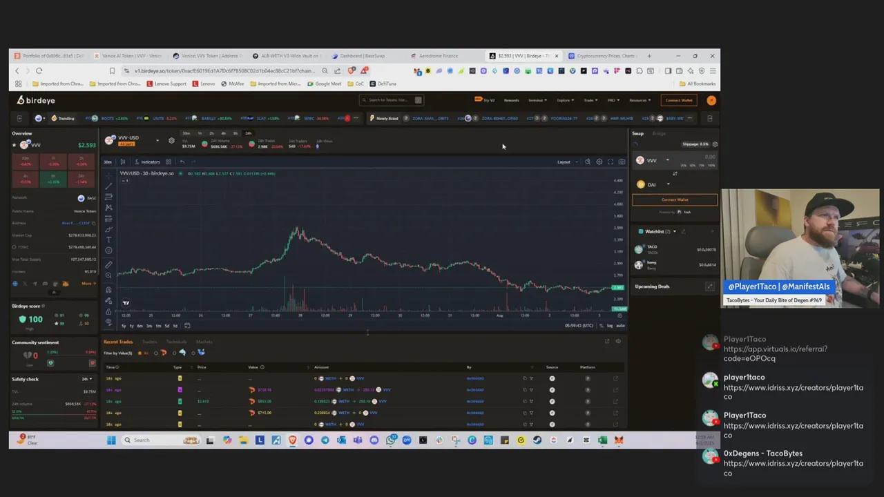Switch to Swap tab
Viewport: 884px width, 497px height.
[x=637, y=134]
